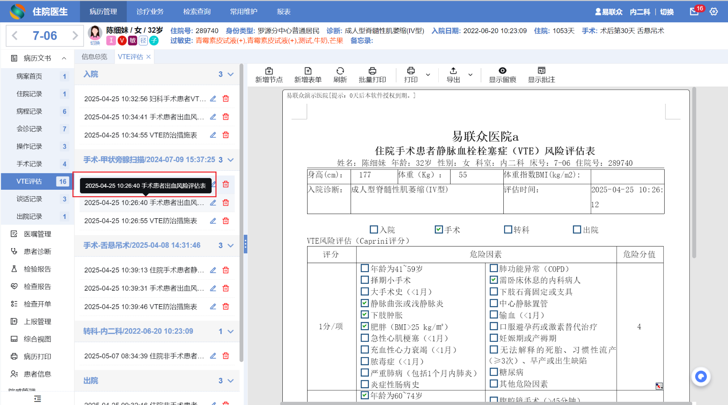
Task: Click the 显示批注 annotation icon
Action: [541, 71]
